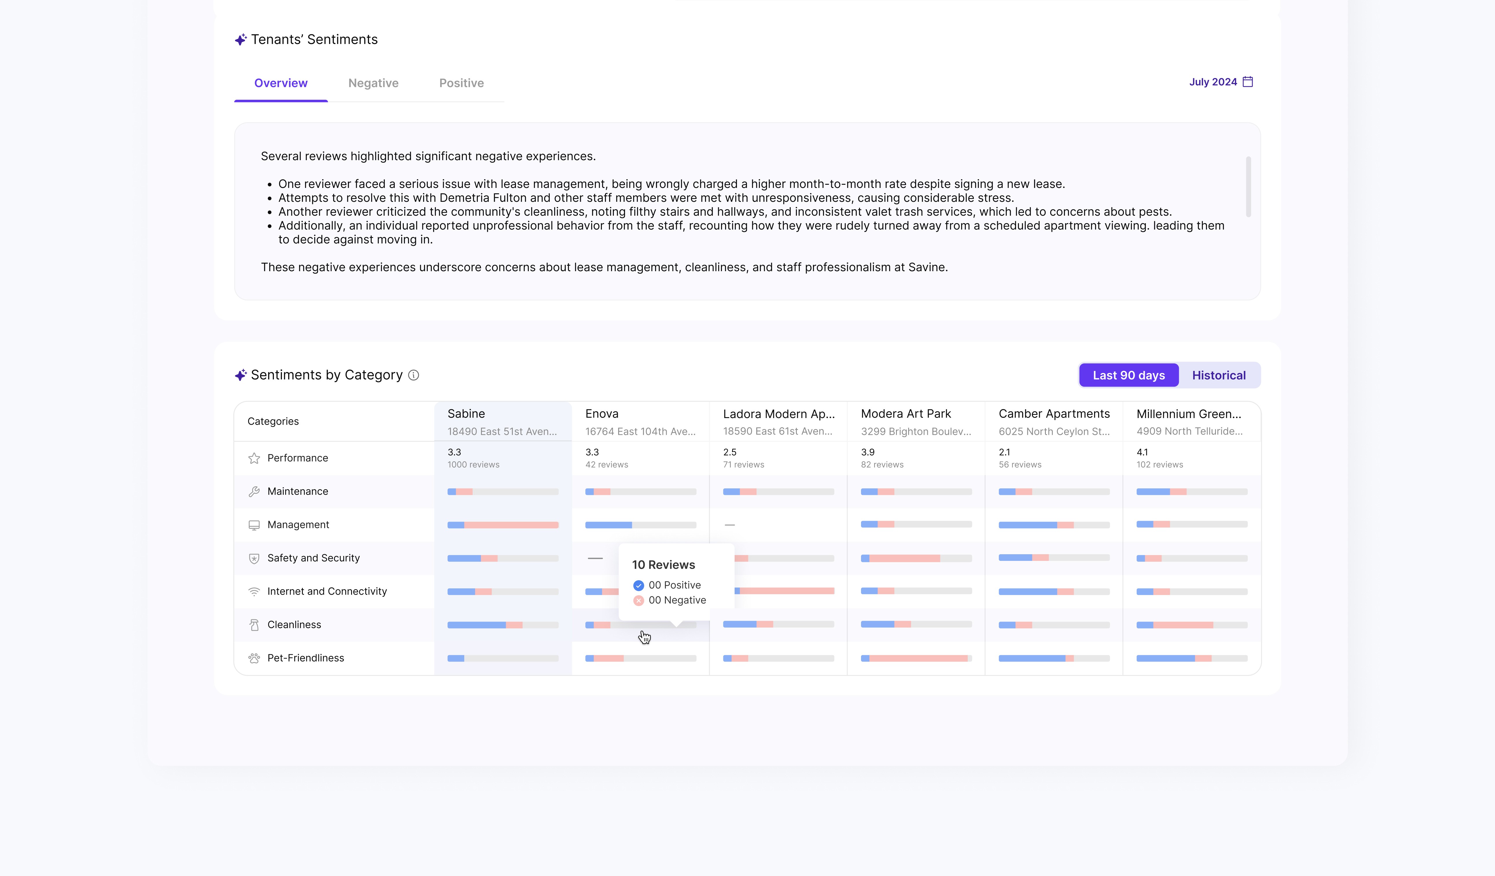Click the Performance star icon
The height and width of the screenshot is (876, 1495).
254,458
